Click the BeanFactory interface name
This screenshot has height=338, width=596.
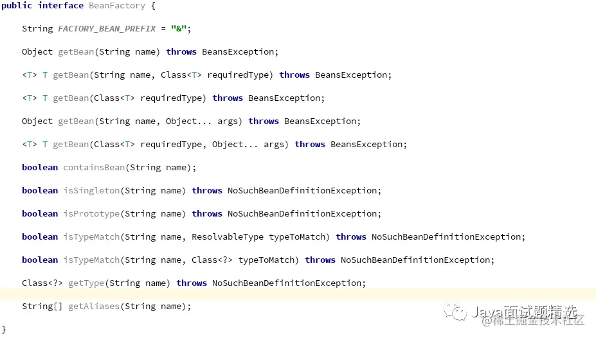click(x=117, y=6)
